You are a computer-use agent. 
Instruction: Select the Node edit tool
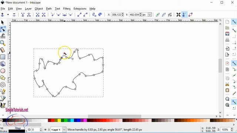tap(3, 29)
